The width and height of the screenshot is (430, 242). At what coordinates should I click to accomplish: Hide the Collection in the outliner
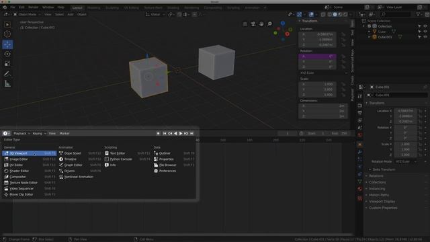[x=425, y=26]
